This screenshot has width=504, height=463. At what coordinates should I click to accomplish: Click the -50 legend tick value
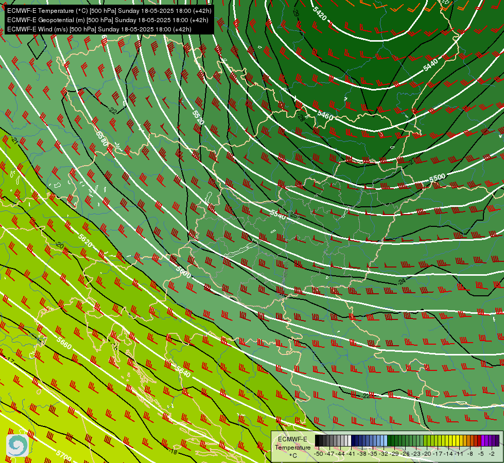[x=319, y=454]
